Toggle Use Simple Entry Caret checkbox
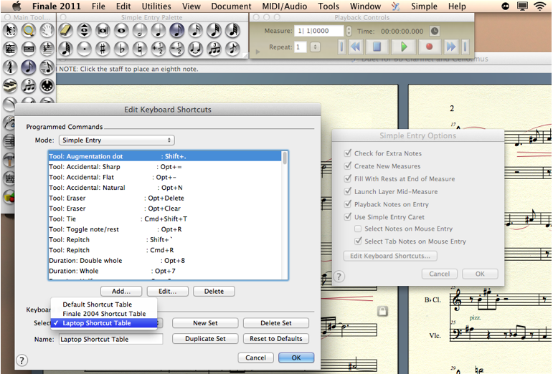The height and width of the screenshot is (374, 553). tap(348, 216)
